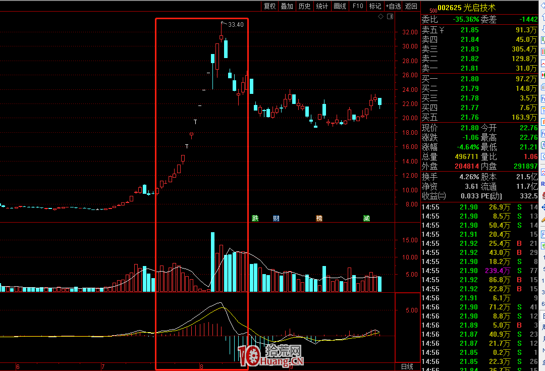Click the 换手 turnover 4.26%

(469, 177)
